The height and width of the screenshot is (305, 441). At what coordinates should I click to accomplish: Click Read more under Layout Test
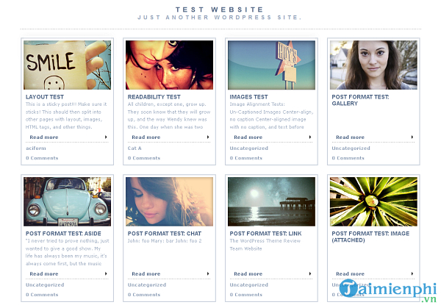[44, 137]
